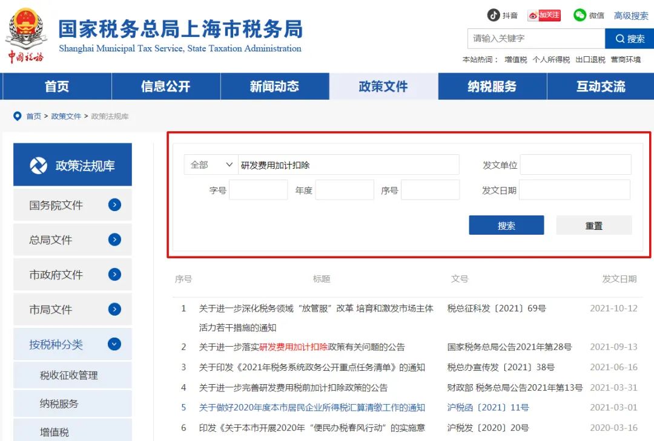Click the 字号 input field

tap(258, 190)
